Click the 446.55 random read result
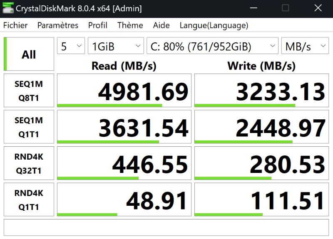This screenshot has height=239, width=333. pyautogui.click(x=124, y=163)
